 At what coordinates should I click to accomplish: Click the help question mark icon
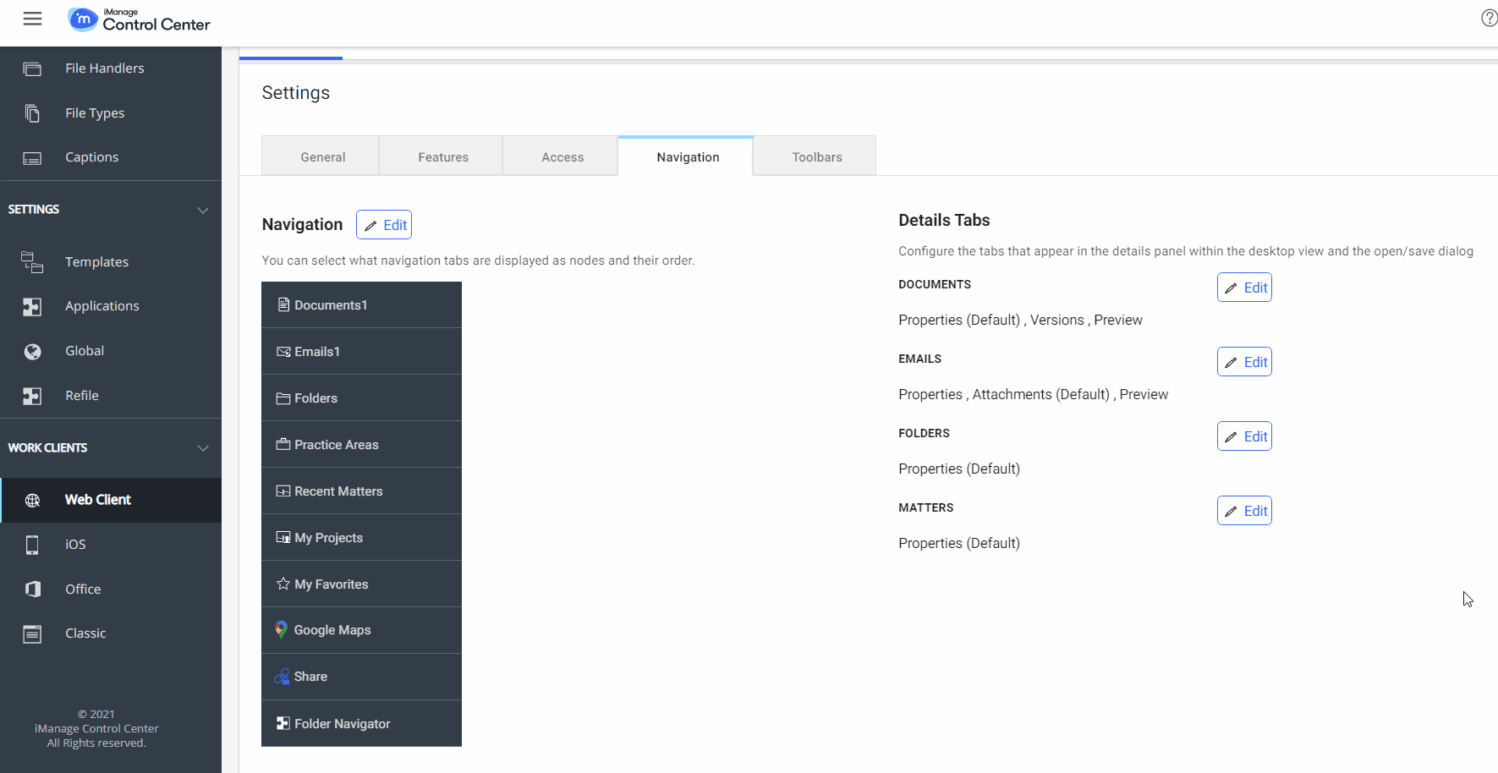pyautogui.click(x=1489, y=17)
